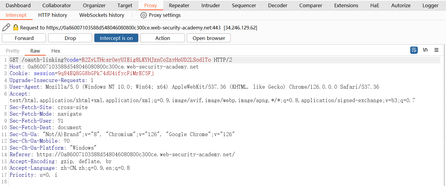Click the pencil edit target icon
446x186 pixels.
[x=6, y=28]
